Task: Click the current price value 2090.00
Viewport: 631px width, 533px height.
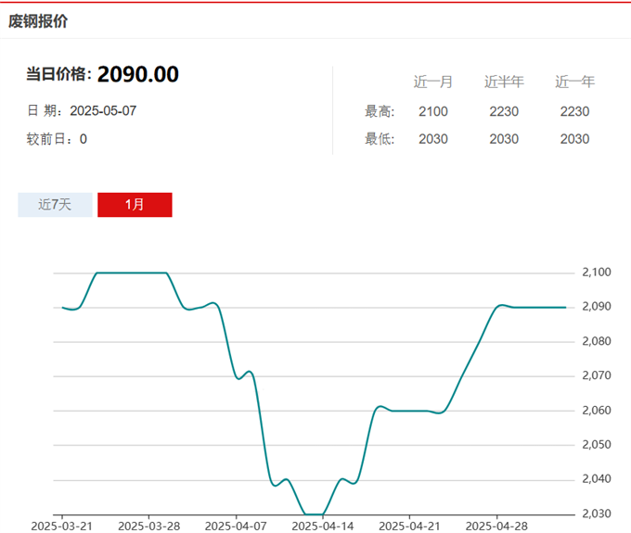Action: [138, 74]
